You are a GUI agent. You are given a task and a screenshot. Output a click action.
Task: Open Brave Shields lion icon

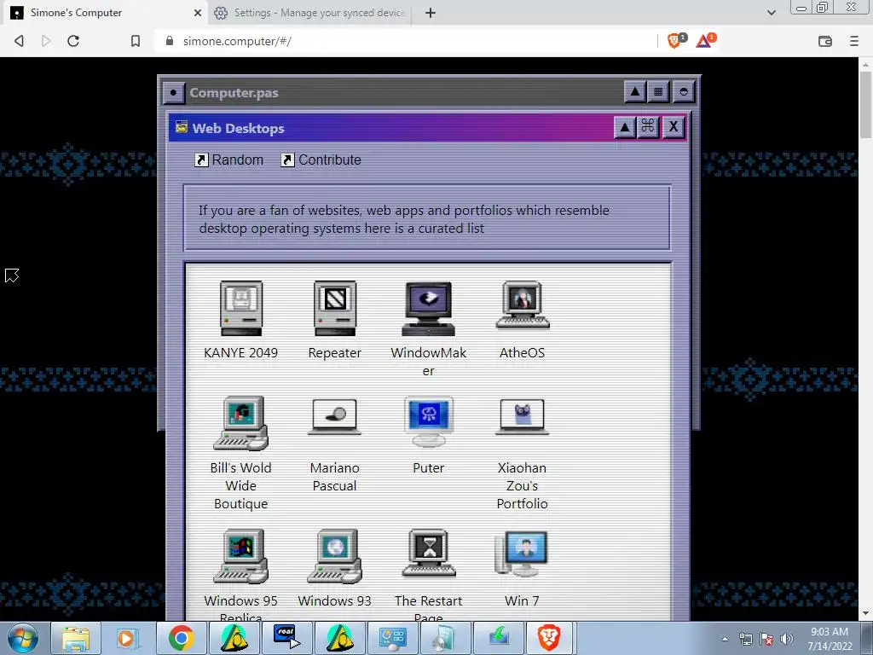click(675, 41)
